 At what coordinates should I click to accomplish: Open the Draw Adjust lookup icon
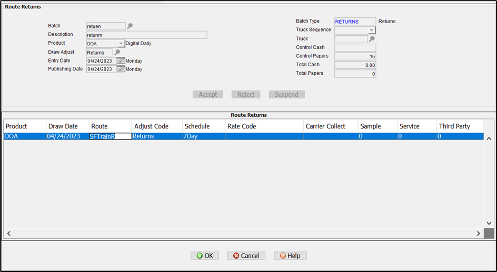pyautogui.click(x=117, y=52)
